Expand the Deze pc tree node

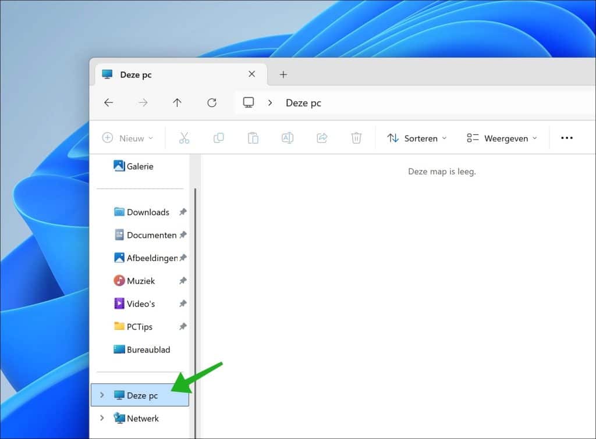102,395
